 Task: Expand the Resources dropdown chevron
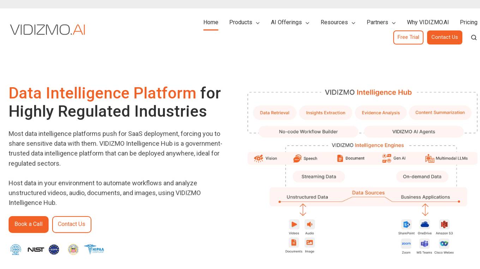(353, 23)
